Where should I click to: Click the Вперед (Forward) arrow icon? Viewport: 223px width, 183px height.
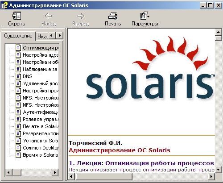(x=81, y=16)
